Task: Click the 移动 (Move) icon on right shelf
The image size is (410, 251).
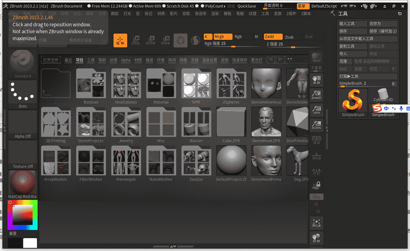Action: 316,238
